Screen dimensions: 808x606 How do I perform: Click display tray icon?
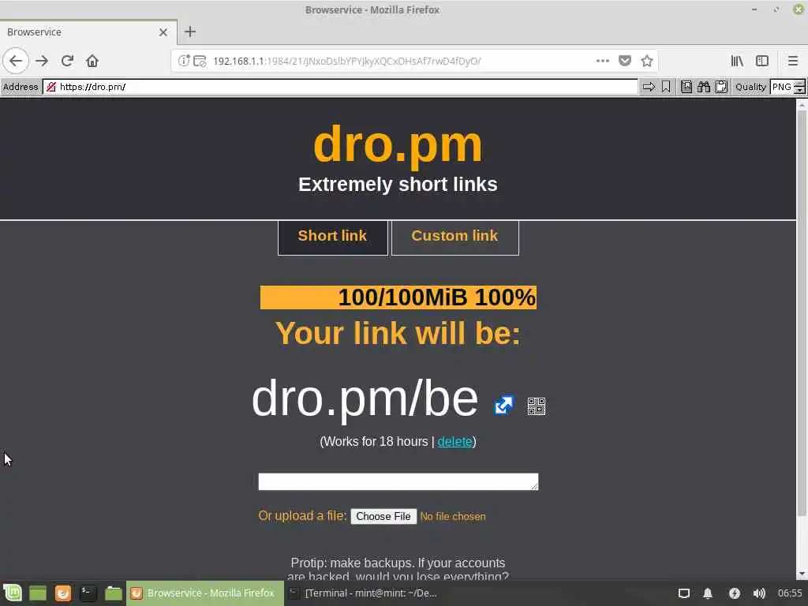684,593
